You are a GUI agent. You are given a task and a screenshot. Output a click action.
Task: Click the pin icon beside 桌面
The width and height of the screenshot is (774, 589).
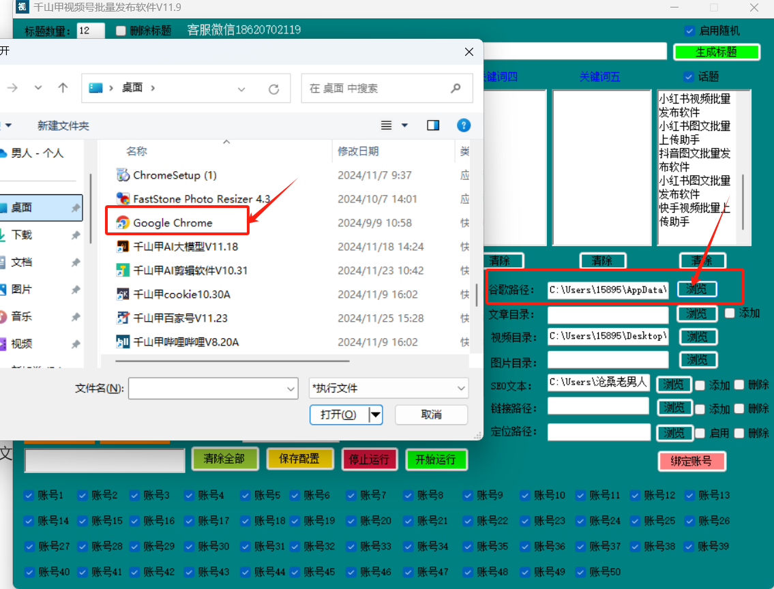(76, 208)
